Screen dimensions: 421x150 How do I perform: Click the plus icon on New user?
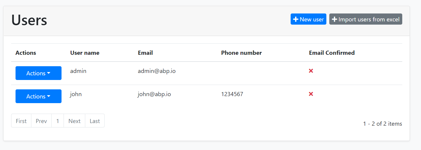[x=296, y=19]
